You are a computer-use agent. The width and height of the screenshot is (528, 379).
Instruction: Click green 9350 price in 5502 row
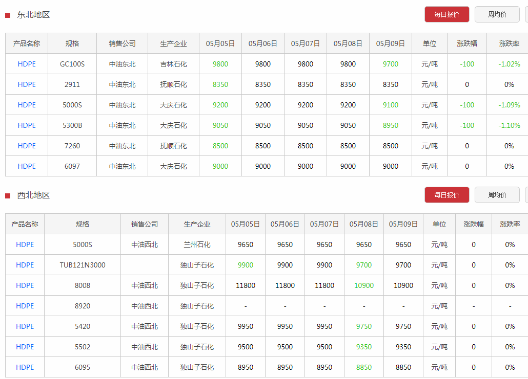[364, 347]
